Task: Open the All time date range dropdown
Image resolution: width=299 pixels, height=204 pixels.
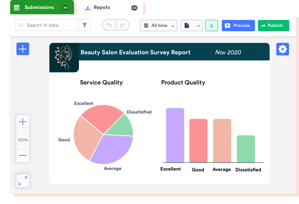Action: pyautogui.click(x=159, y=26)
